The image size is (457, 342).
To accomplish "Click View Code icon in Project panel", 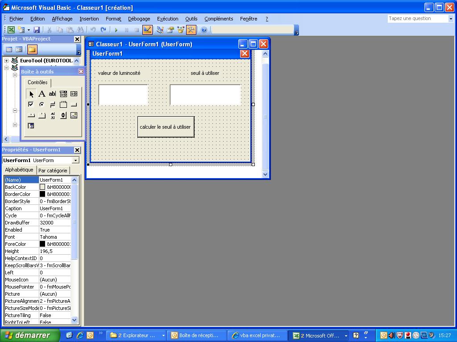I will pyautogui.click(x=9, y=49).
